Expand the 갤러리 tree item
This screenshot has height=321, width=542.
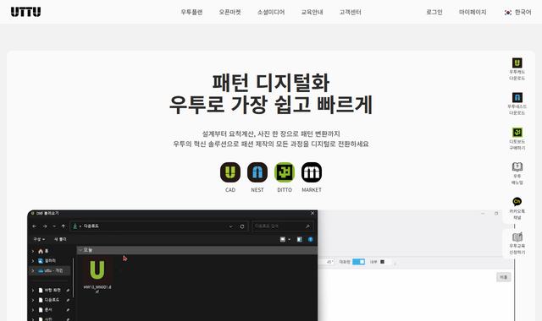(33, 261)
